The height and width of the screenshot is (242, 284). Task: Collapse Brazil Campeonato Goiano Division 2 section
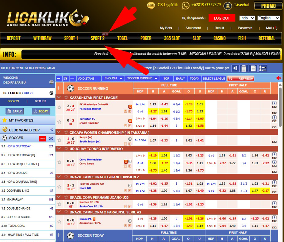(59, 177)
